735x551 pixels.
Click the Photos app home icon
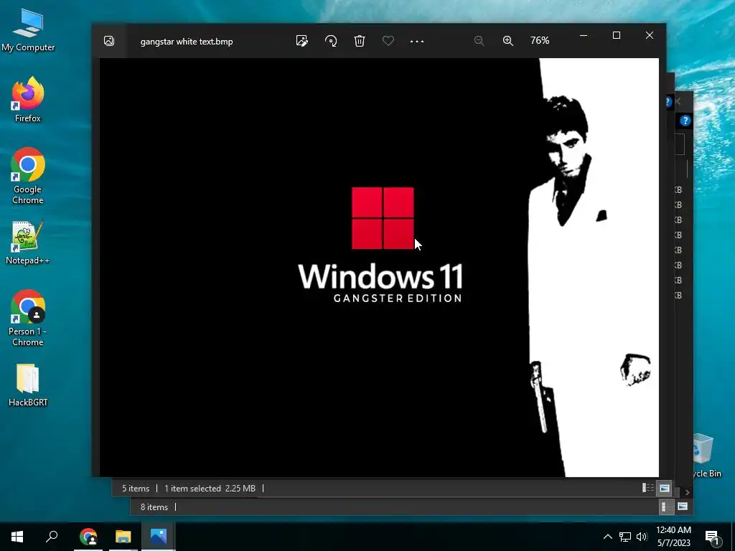109,41
